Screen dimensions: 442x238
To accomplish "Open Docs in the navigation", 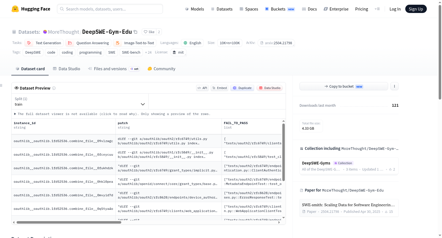I will click(x=309, y=9).
